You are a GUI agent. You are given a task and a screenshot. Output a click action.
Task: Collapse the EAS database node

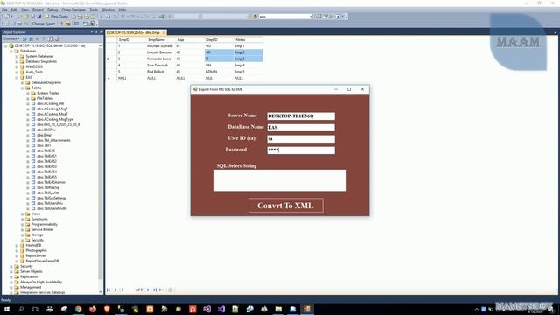click(x=17, y=77)
